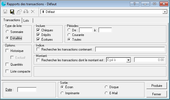The height and width of the screenshot is (100, 170).
Task: Select the Transactions tab
Action: (12, 20)
